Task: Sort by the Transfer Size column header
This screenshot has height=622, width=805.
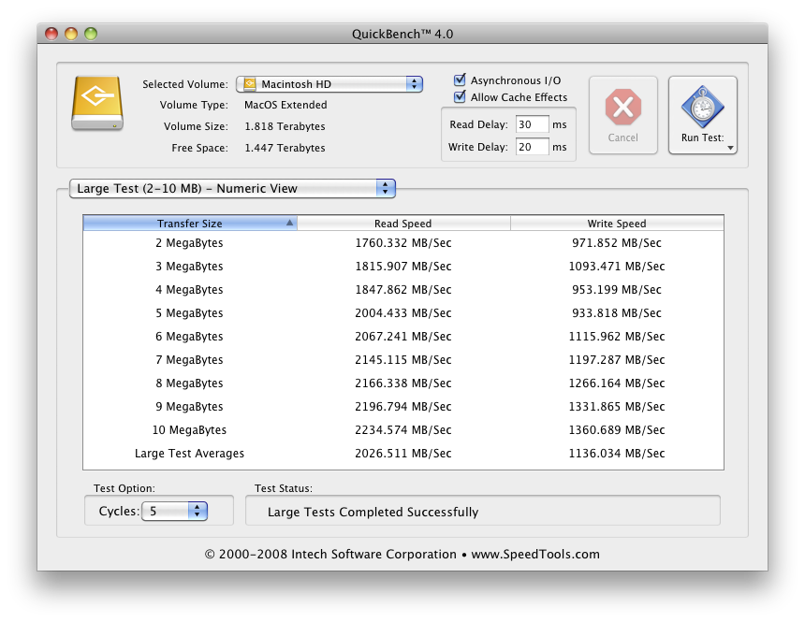Action: pos(190,224)
